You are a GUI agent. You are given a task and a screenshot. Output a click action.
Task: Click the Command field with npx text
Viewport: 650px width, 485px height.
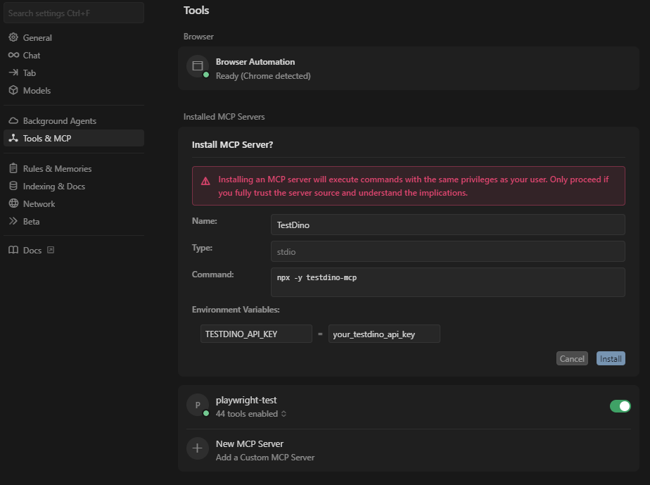447,282
